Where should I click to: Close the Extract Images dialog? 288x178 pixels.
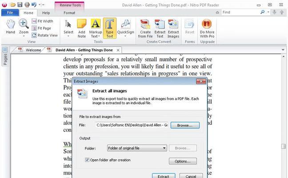[x=201, y=81]
